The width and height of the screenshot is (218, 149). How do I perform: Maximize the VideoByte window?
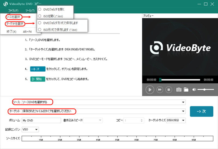206,4
